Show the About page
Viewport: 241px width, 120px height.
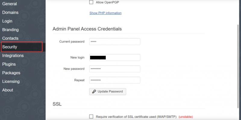(8, 90)
